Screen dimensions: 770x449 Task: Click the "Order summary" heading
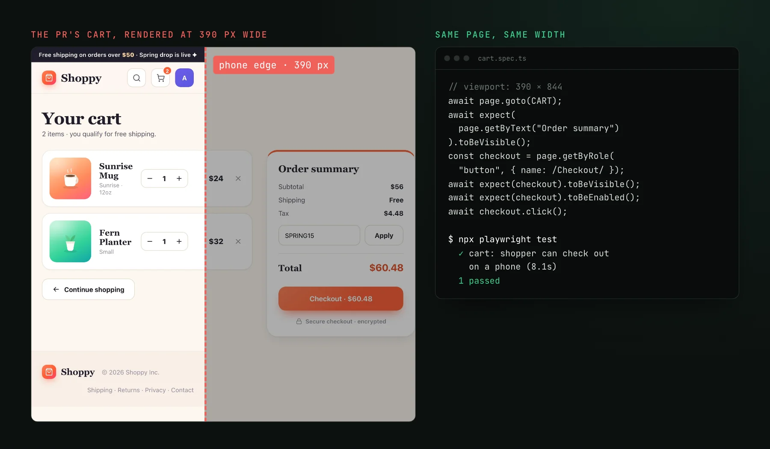tap(319, 169)
